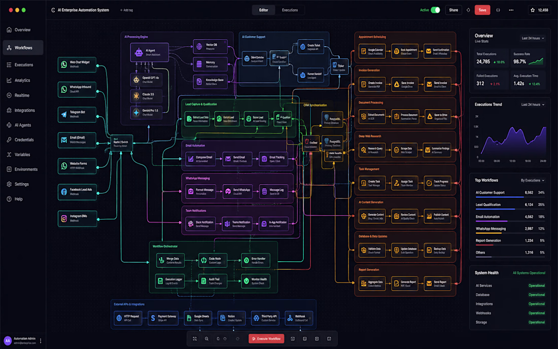Select the Router / Switch node
The width and height of the screenshot is (558, 349).
122,143
